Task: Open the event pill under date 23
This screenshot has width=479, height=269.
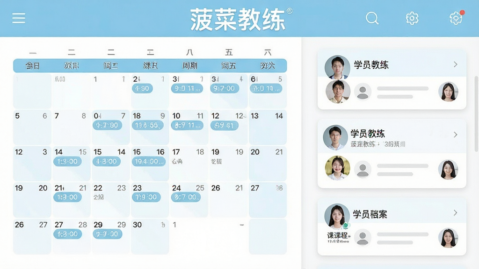Action: (x=146, y=198)
